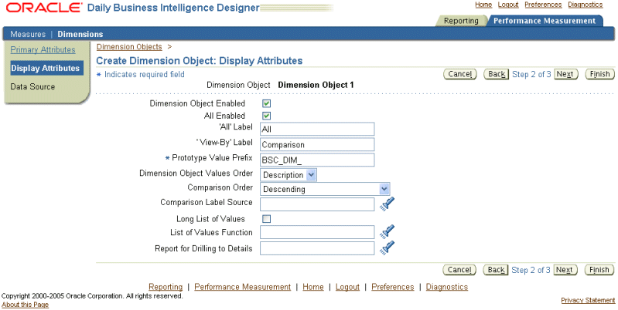
Task: Click Report for Drilling to Details field
Action: [317, 248]
